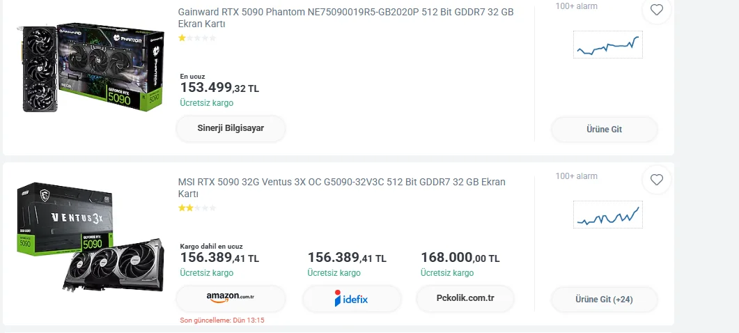Expand offers via Ürüne Git (+24) button
Viewport: 739px width, 333px height.
coord(604,300)
